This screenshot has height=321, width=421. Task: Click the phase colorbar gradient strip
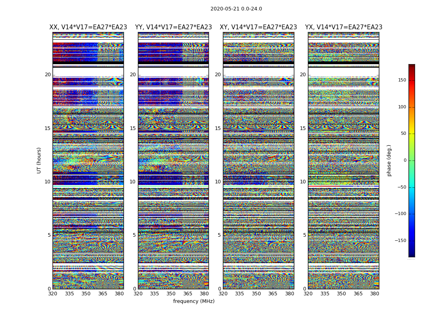[412, 160]
